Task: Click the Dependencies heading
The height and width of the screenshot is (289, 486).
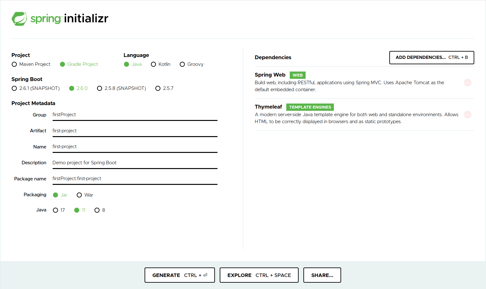Action: (273, 58)
